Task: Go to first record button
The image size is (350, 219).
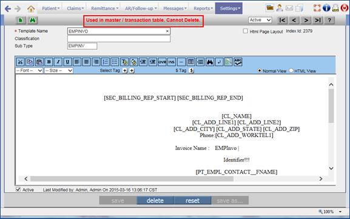Action: tap(283, 20)
